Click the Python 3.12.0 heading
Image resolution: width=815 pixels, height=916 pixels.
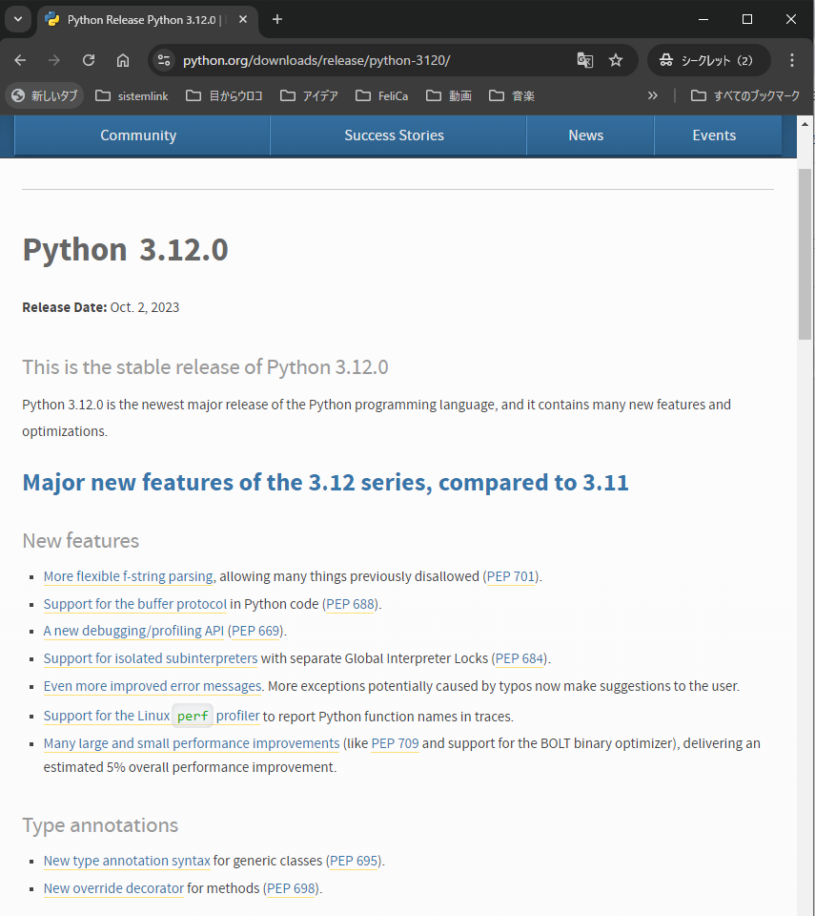125,249
